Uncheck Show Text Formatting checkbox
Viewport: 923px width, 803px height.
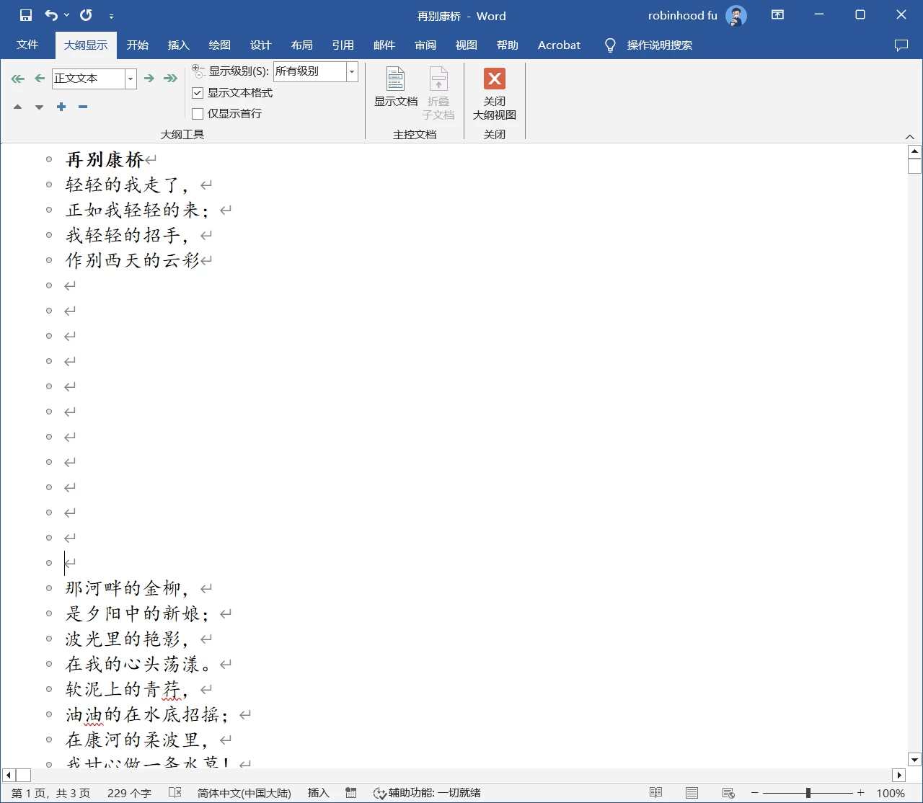pyautogui.click(x=198, y=93)
